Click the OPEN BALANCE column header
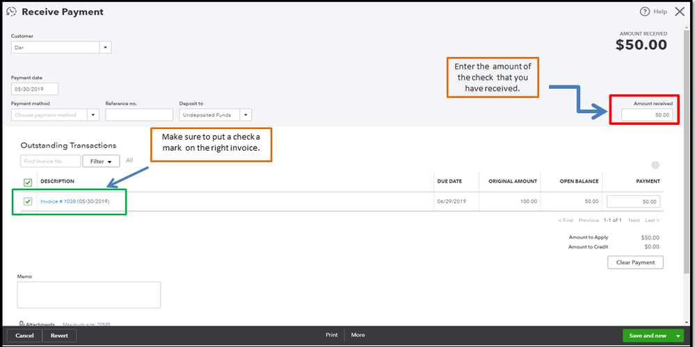 click(x=579, y=182)
